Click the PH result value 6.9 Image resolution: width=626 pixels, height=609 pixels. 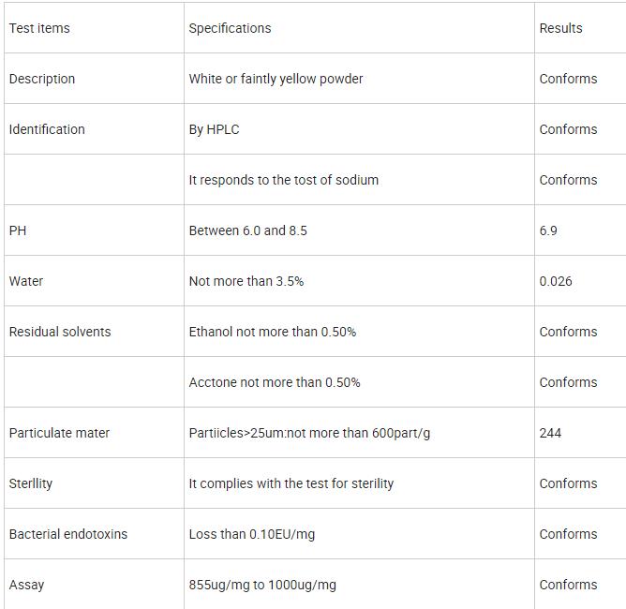click(x=548, y=230)
